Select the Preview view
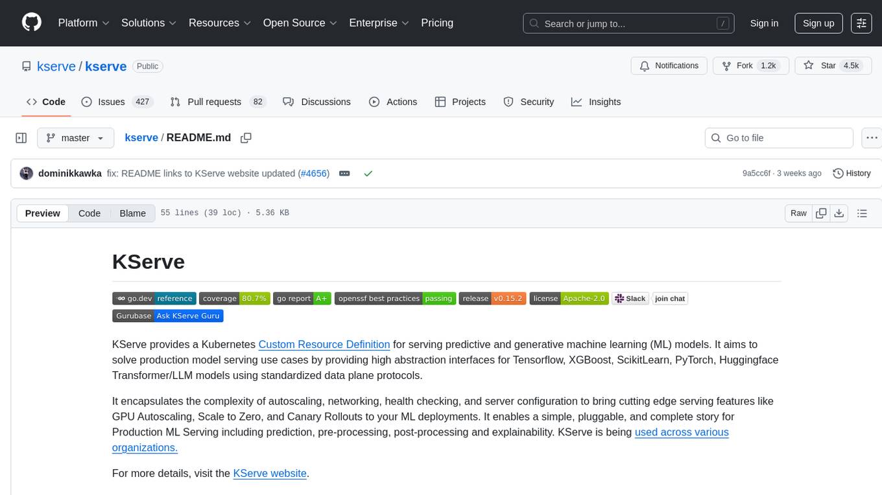 [43, 213]
